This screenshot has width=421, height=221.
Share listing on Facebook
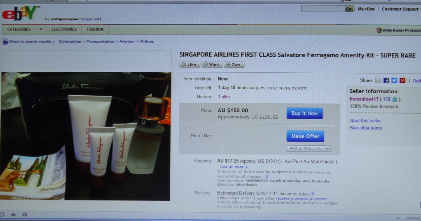[386, 81]
